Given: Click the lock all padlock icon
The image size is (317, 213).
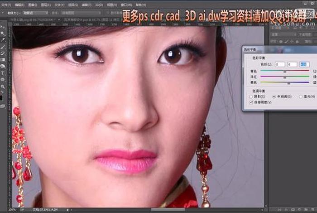Looking at the screenshot, I should (297, 42).
